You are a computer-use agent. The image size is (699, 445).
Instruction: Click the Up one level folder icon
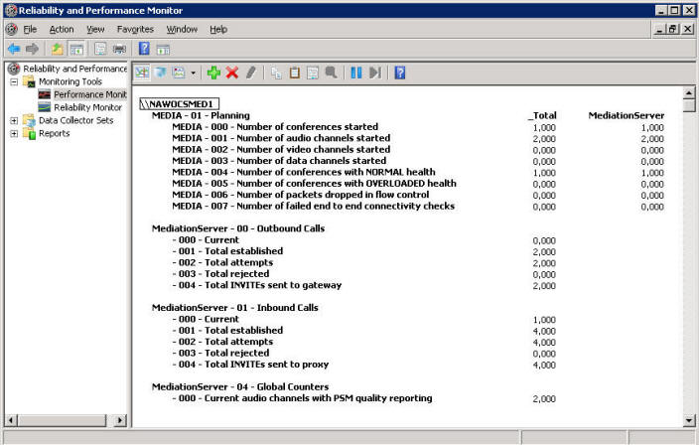click(57, 49)
